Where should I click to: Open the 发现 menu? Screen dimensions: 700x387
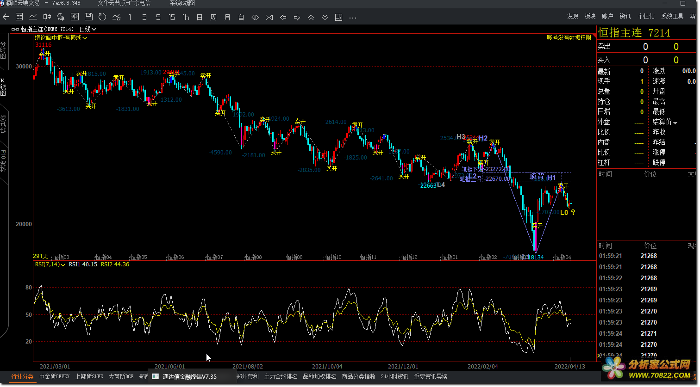tap(573, 17)
